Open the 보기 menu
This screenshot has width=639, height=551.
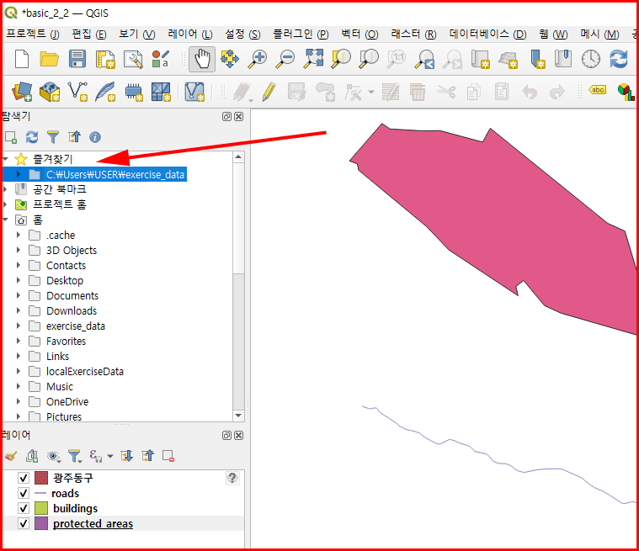[x=137, y=34]
